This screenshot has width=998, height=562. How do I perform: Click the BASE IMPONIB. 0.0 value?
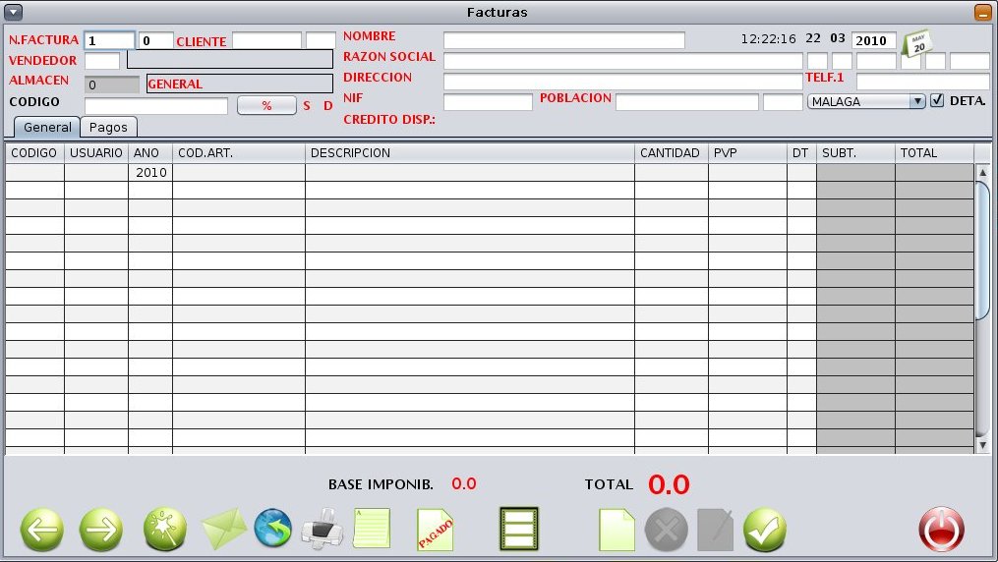click(x=464, y=483)
